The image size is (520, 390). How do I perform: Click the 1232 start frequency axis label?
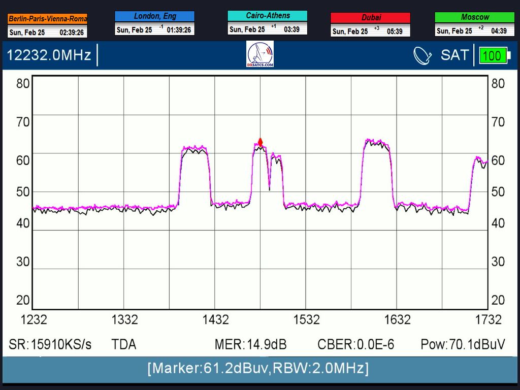tap(34, 319)
